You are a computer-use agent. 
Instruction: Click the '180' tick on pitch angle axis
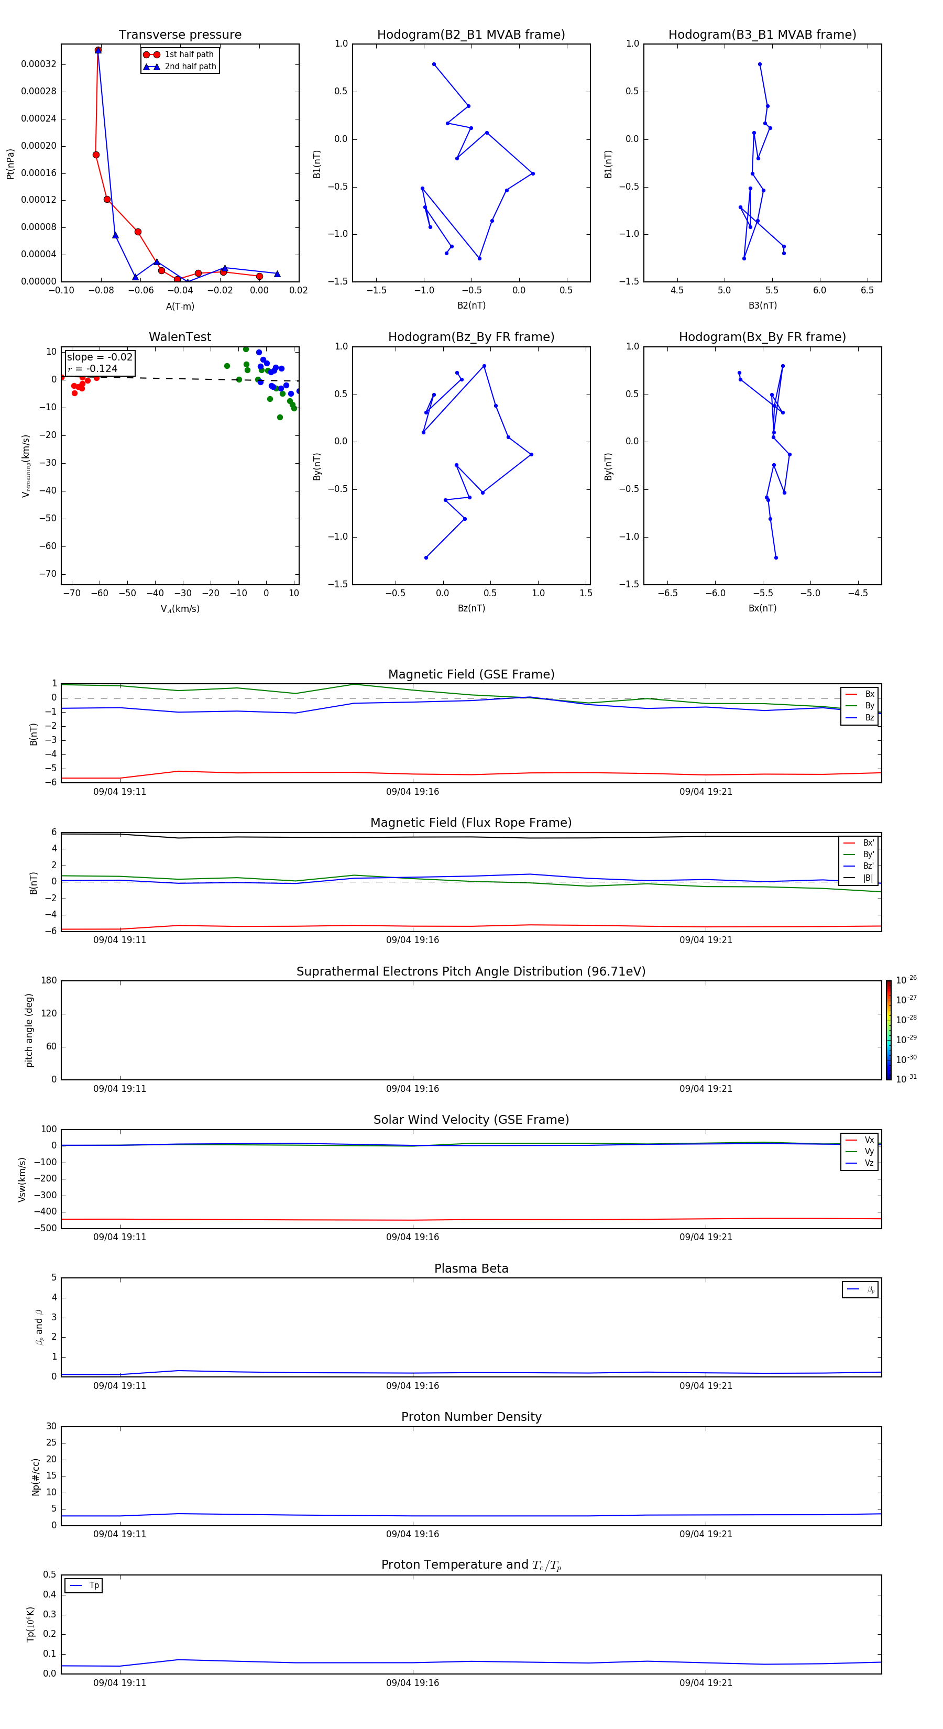tap(49, 981)
